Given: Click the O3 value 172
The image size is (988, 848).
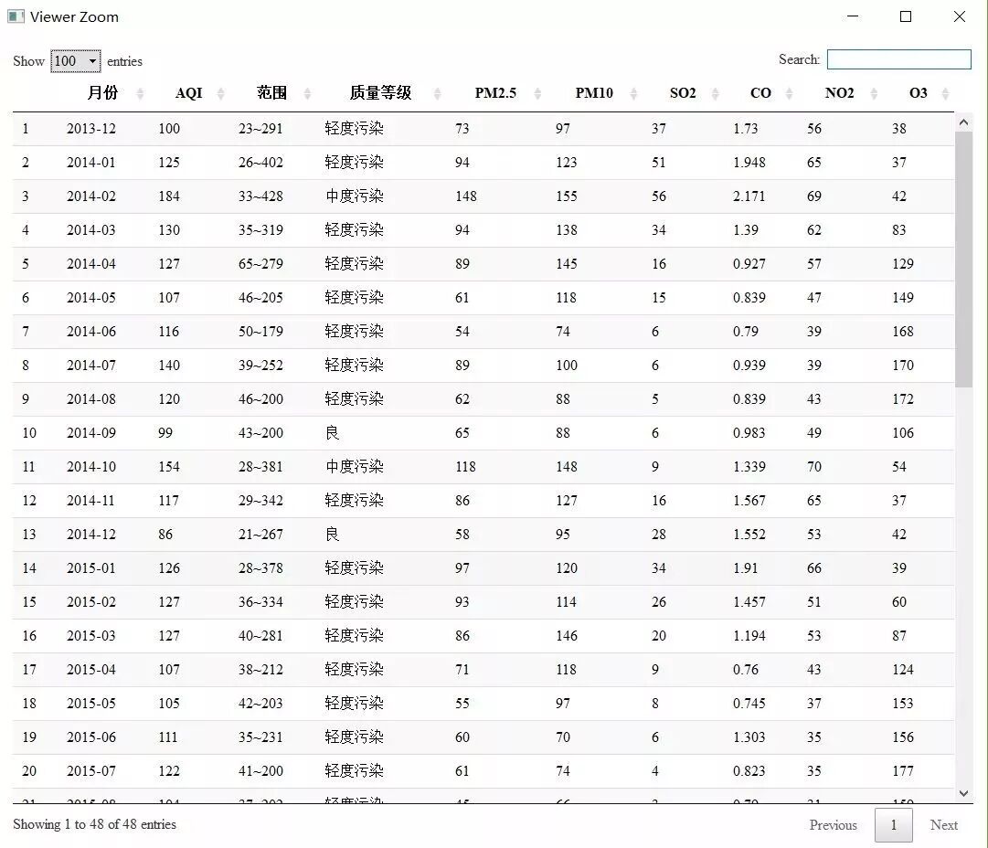Looking at the screenshot, I should click(903, 399).
